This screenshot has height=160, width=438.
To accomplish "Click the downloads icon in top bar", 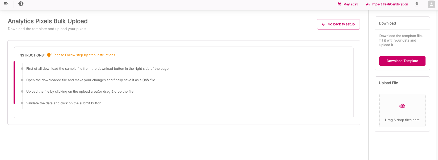I will (x=417, y=4).
